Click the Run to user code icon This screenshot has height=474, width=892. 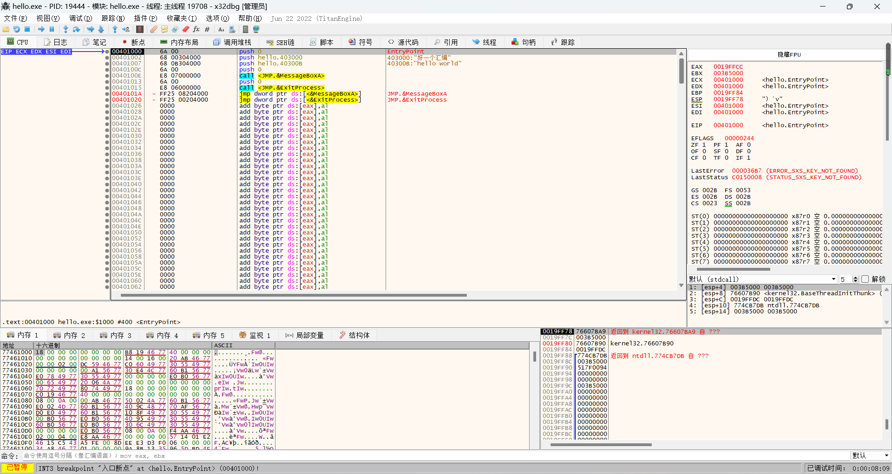(x=126, y=29)
